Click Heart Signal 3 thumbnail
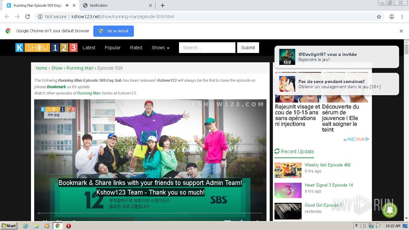The height and width of the screenshot is (230, 409). pyautogui.click(x=288, y=190)
